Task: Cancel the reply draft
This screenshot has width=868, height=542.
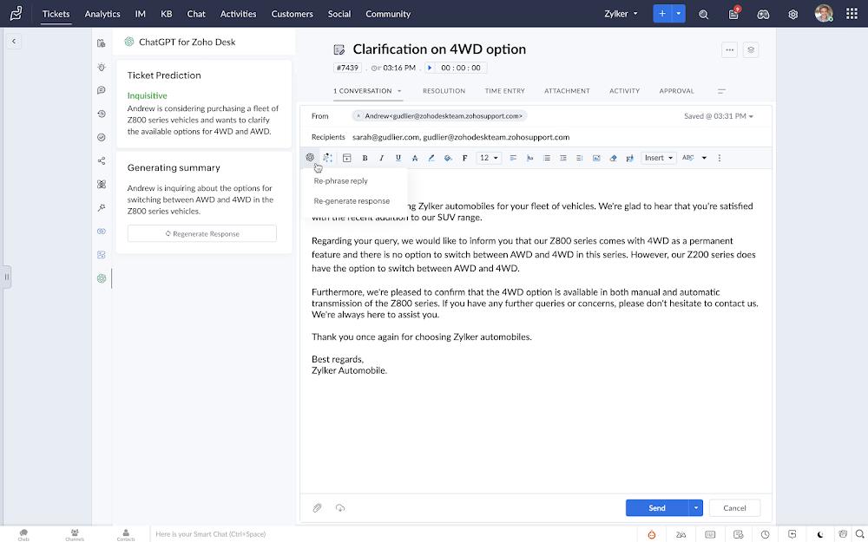Action: coord(734,507)
